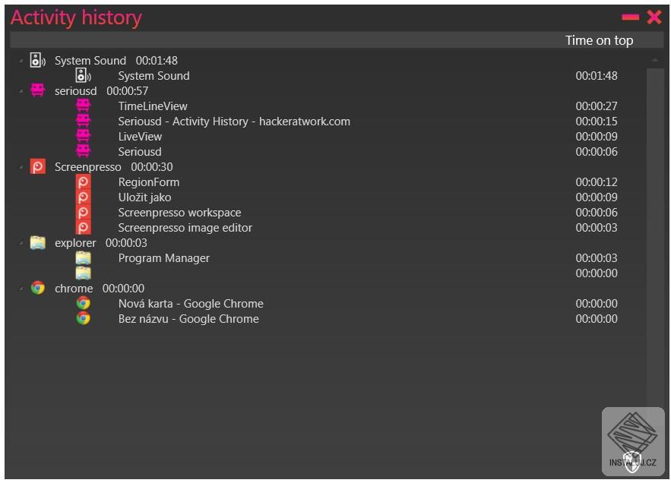The height and width of the screenshot is (483, 671).
Task: Select Bez názvu - Google Chrome row
Action: [x=188, y=319]
